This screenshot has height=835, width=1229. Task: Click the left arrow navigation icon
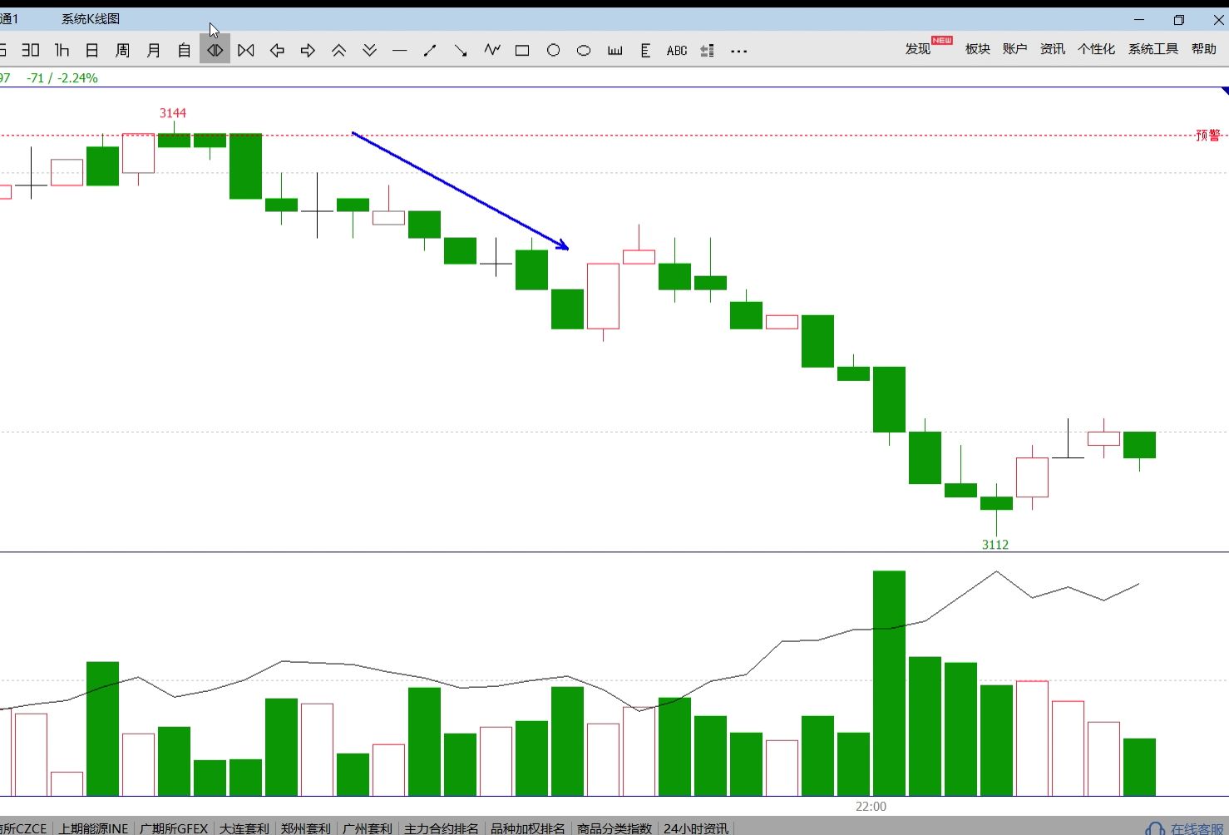tap(277, 51)
